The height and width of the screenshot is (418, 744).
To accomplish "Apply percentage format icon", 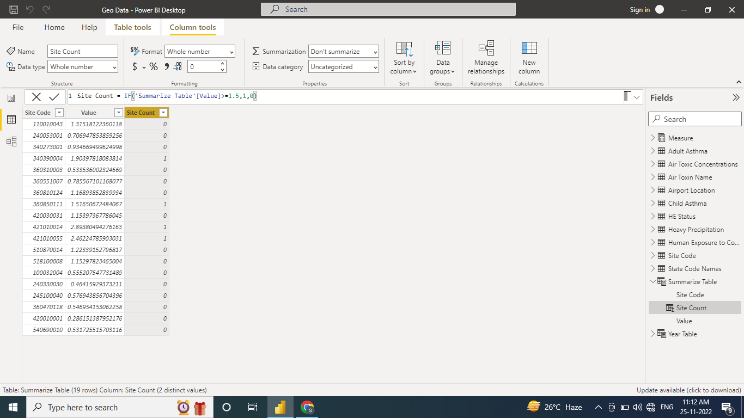I will (x=154, y=66).
